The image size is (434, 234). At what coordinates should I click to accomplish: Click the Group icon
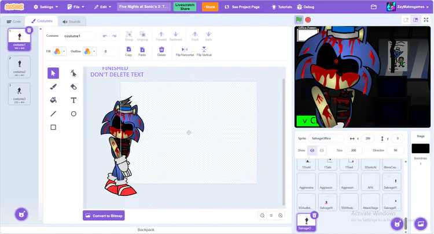[x=129, y=36]
